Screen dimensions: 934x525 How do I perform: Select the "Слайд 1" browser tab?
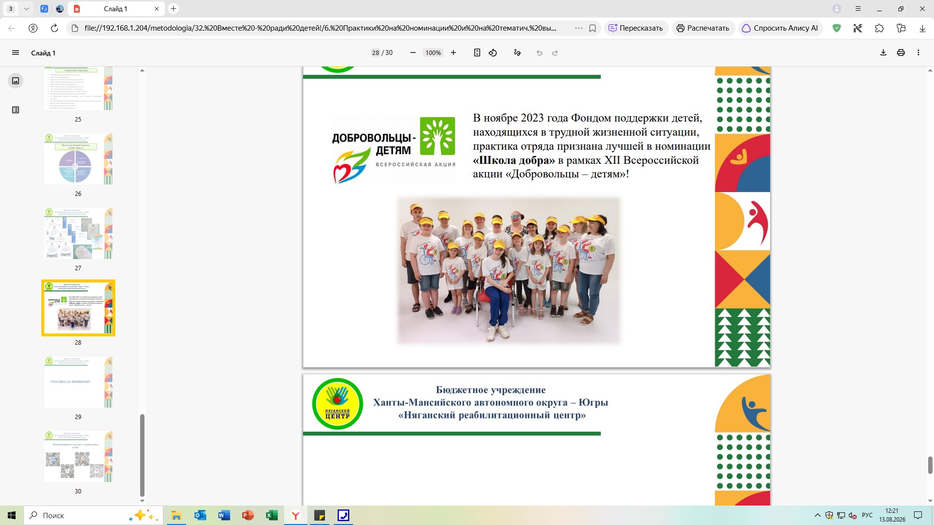pyautogui.click(x=116, y=9)
